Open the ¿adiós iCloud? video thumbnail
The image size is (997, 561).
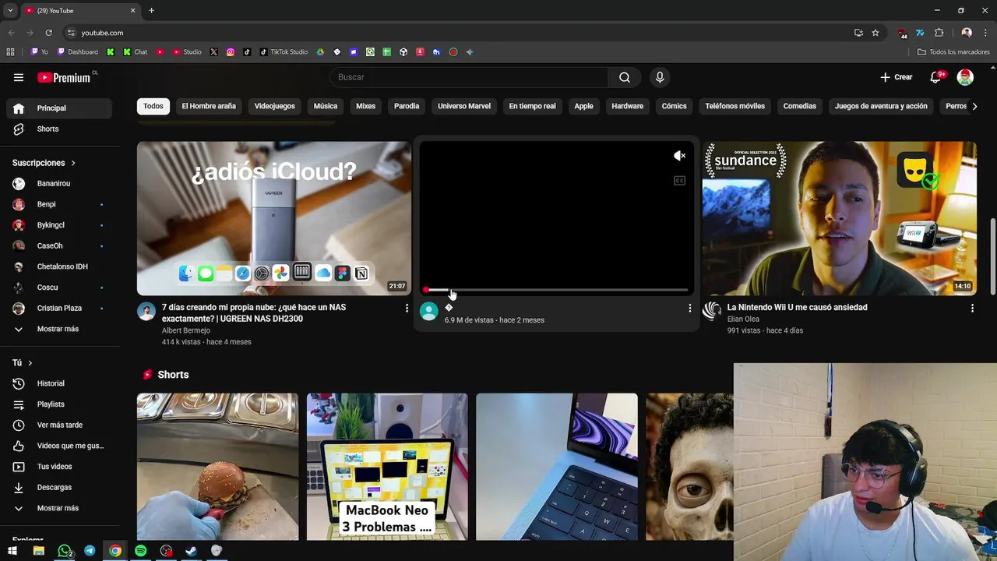[x=274, y=218]
